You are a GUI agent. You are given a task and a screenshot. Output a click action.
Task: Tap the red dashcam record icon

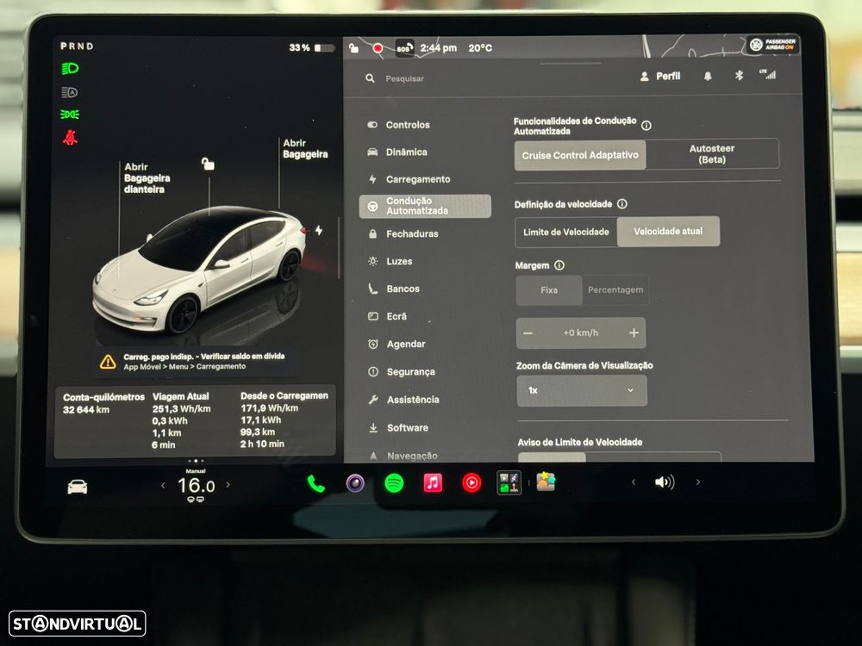[378, 48]
